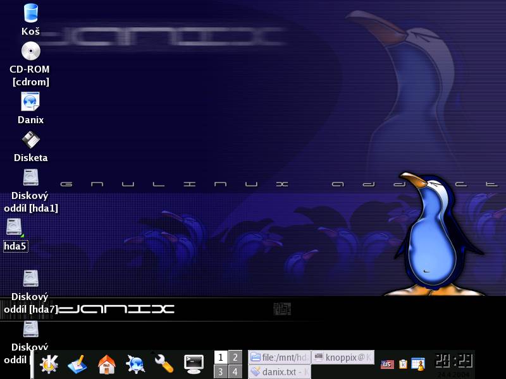Open the KDE K menu
The image size is (506, 379).
49,364
